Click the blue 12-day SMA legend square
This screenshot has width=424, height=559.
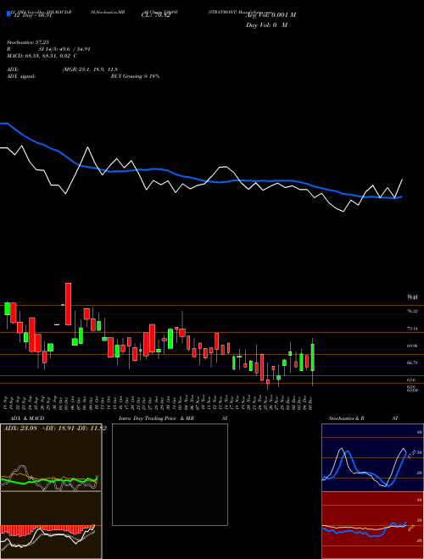click(8, 14)
